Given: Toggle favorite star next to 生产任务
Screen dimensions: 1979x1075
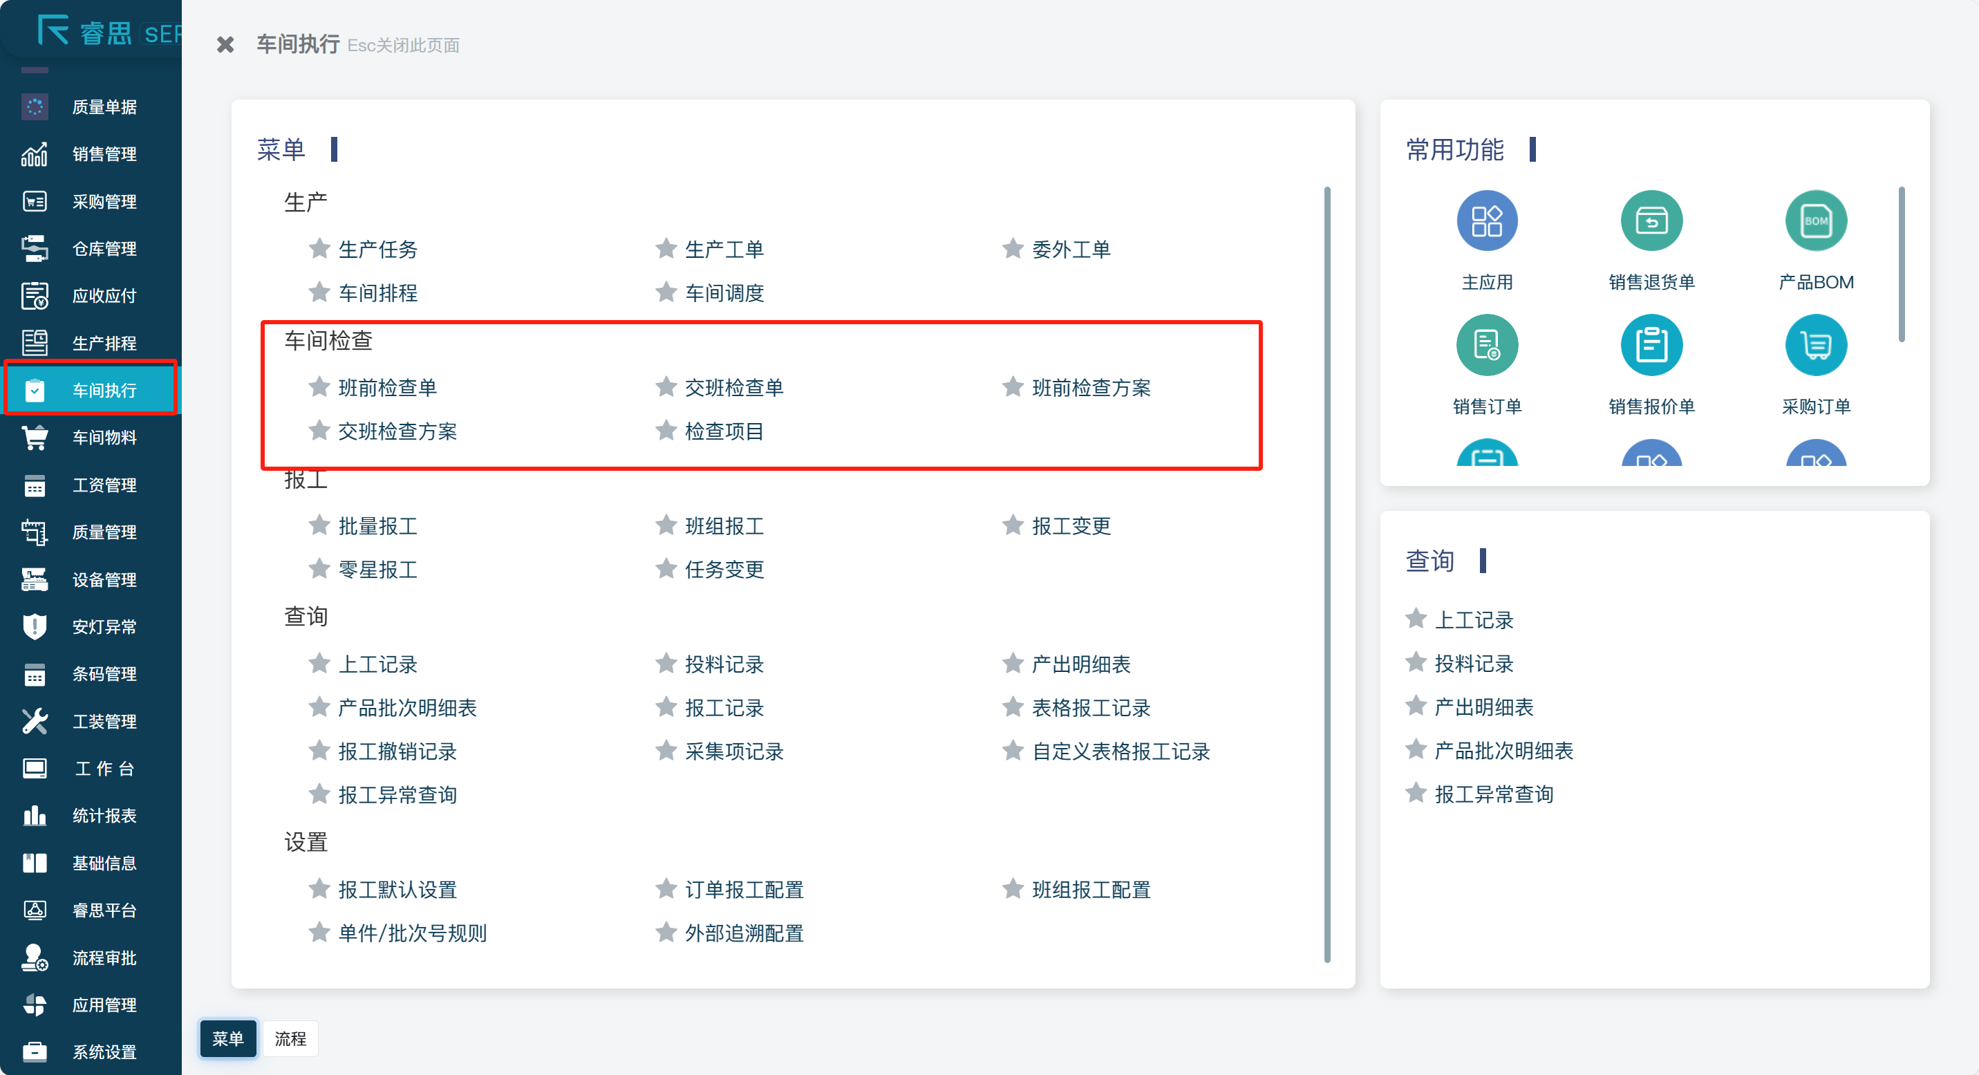Looking at the screenshot, I should (x=319, y=248).
